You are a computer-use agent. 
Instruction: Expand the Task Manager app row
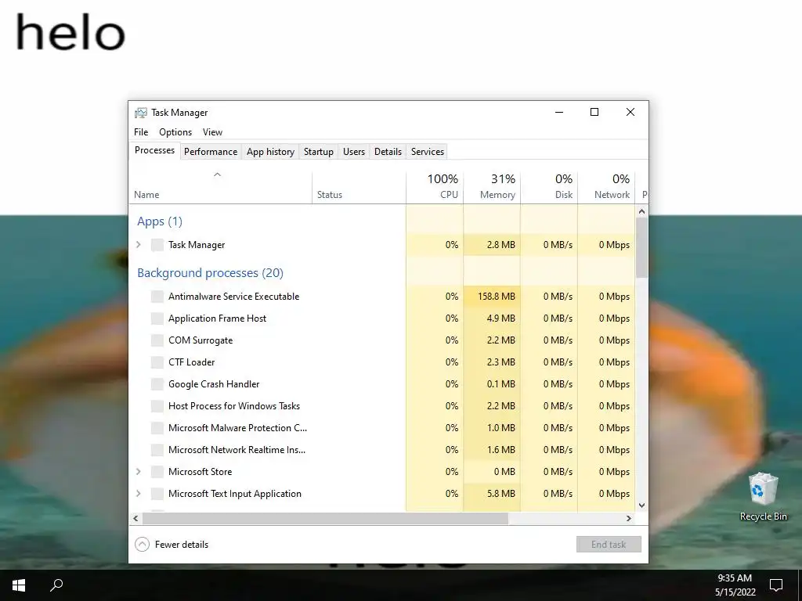(x=139, y=245)
